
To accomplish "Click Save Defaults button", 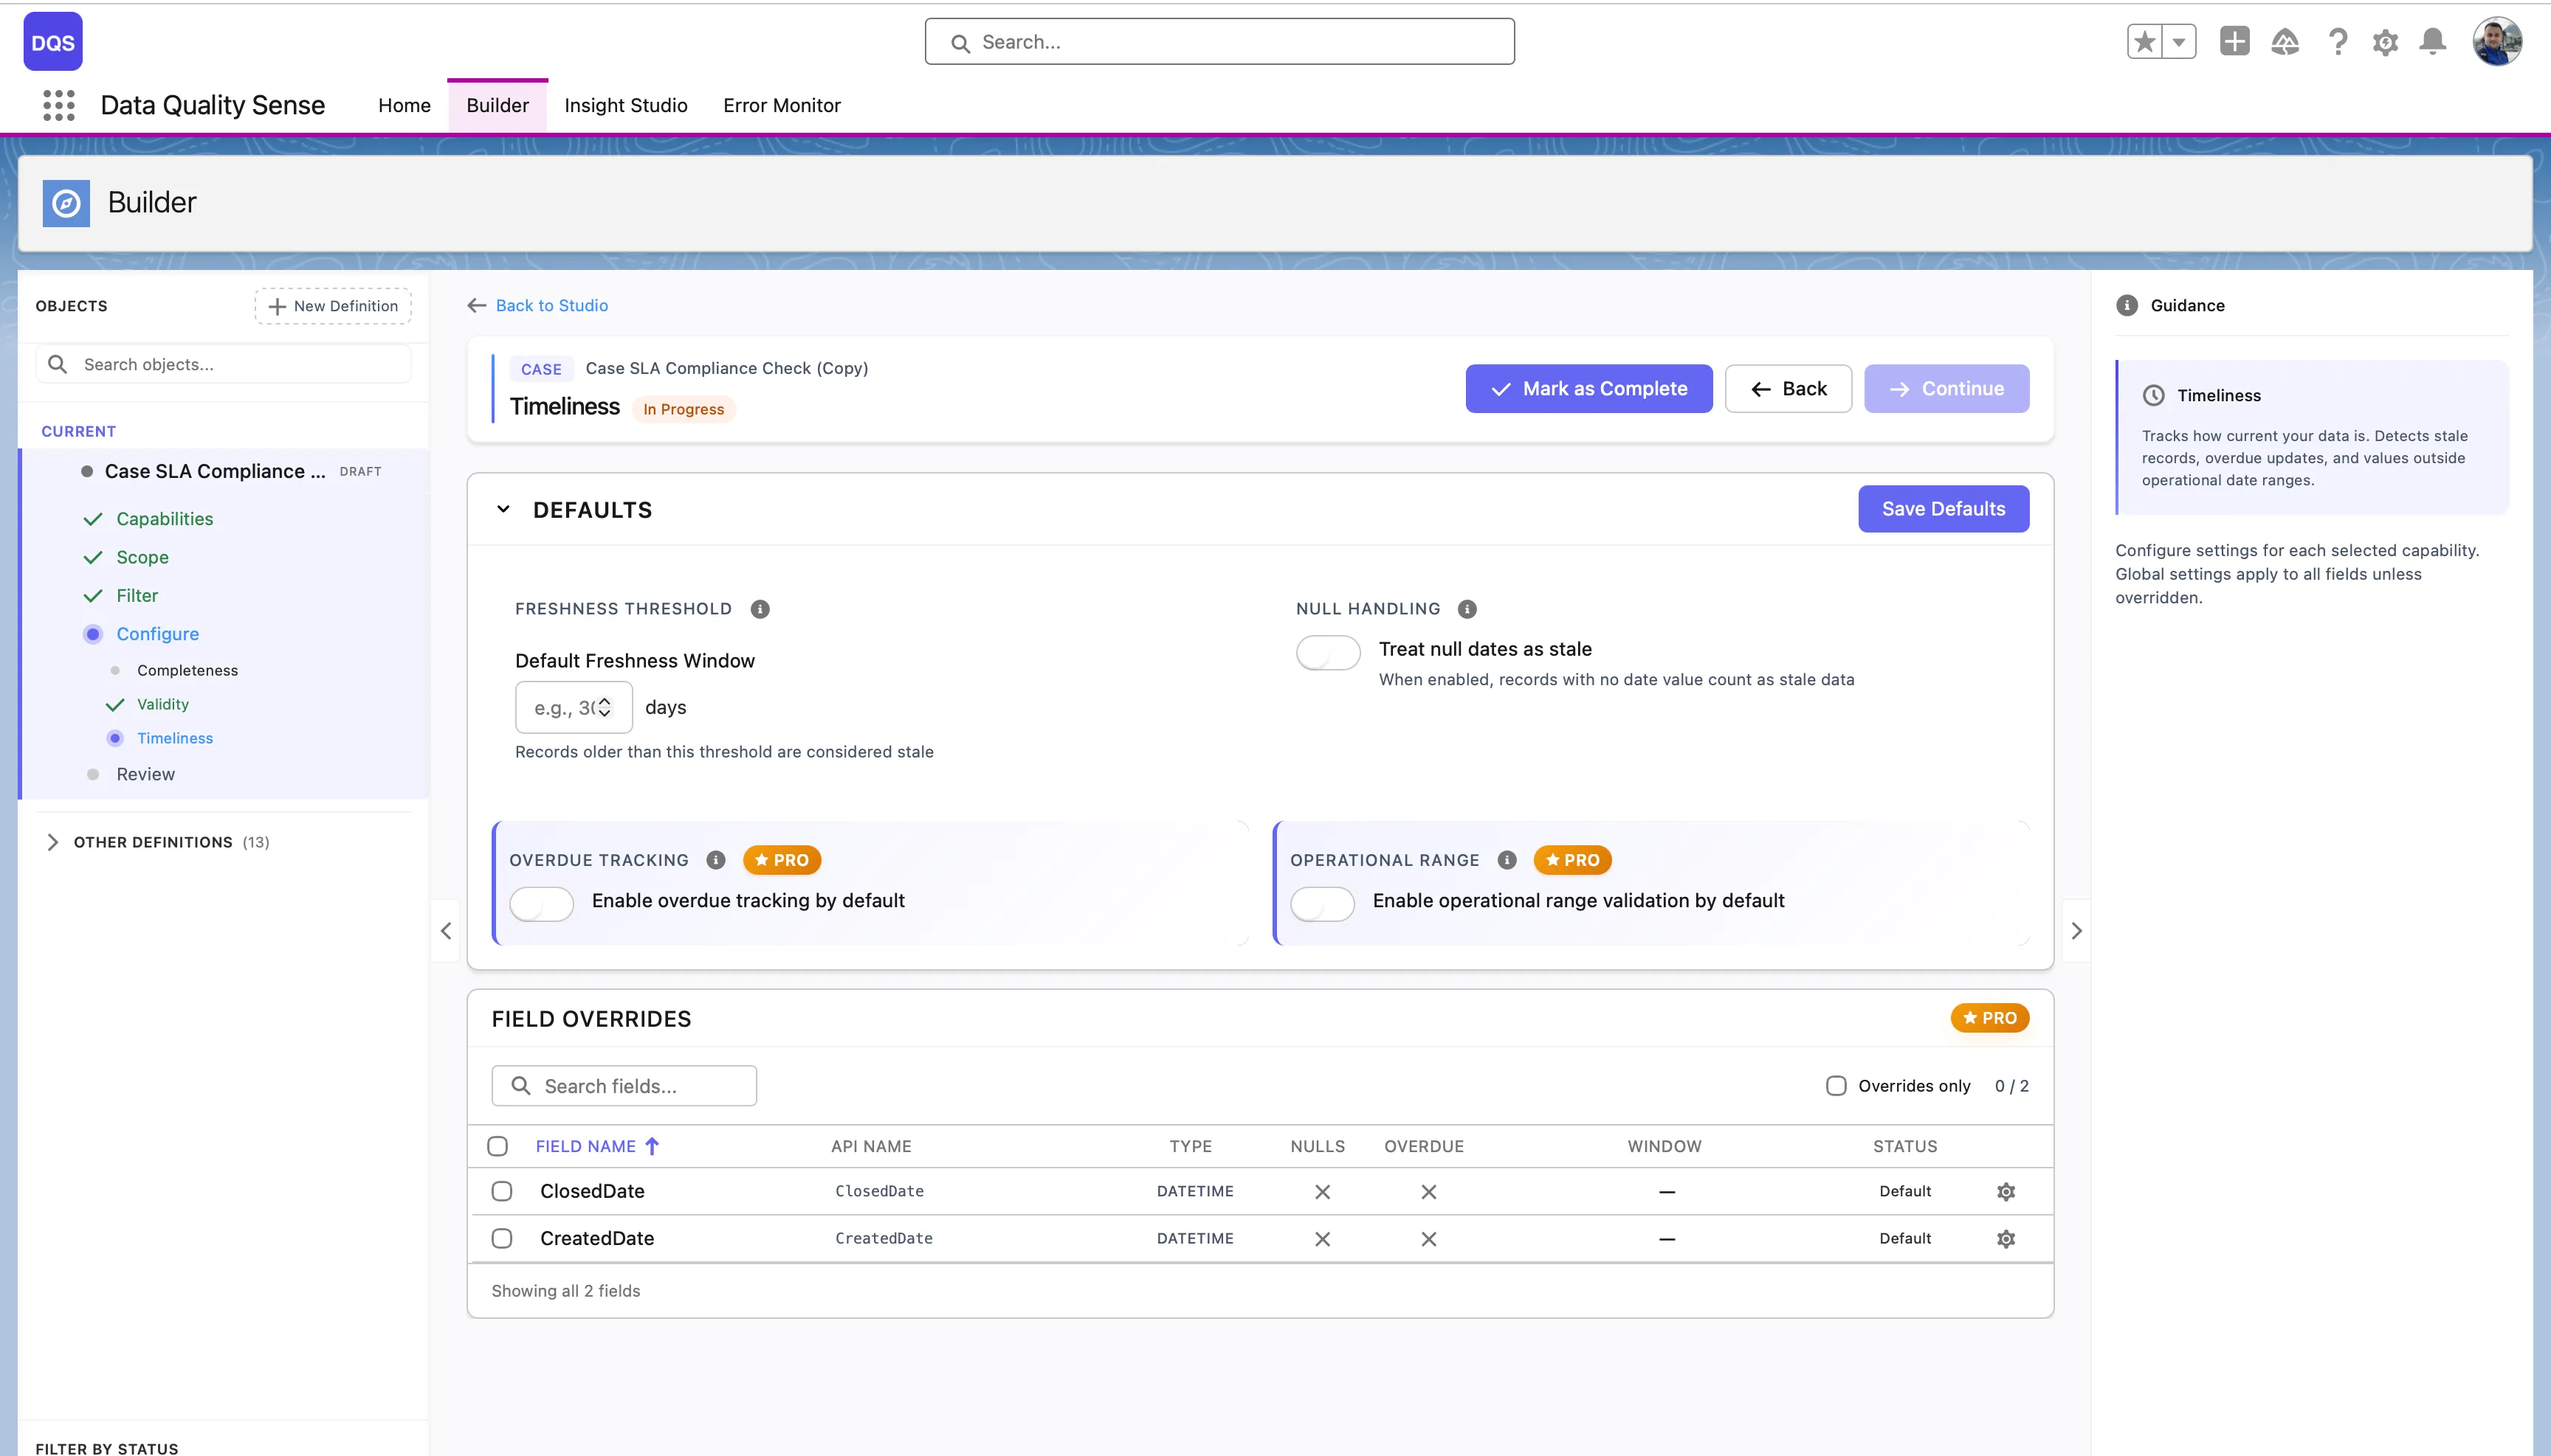I will tap(1943, 509).
